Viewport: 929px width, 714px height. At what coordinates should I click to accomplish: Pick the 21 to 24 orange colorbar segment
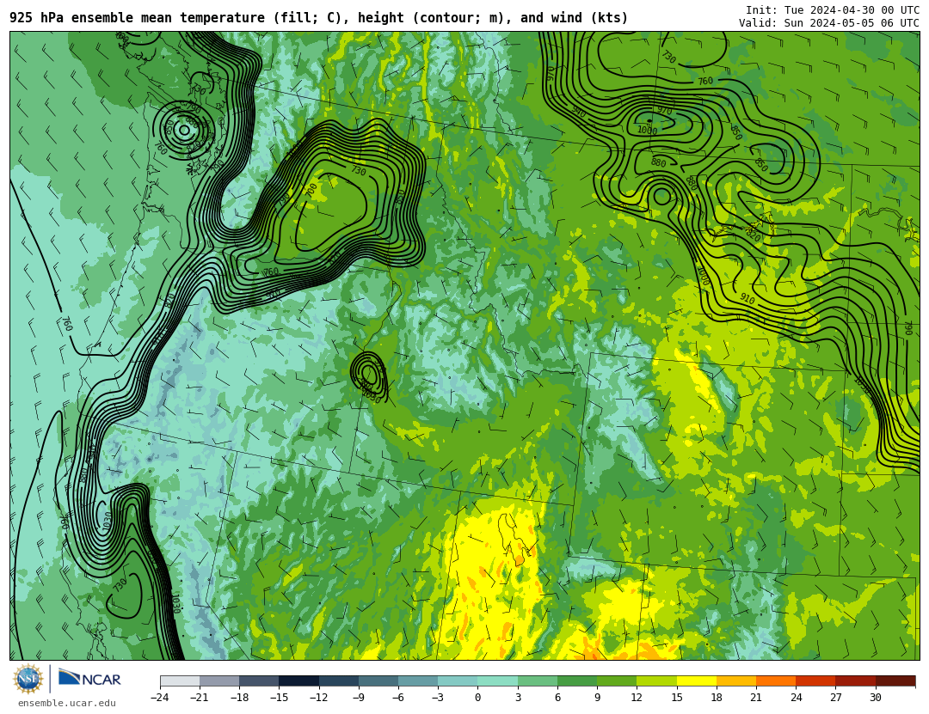coord(776,680)
